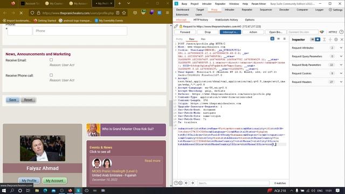Toggle the Intercept is on button
Screen dimensions: 345x194
tap(230, 32)
